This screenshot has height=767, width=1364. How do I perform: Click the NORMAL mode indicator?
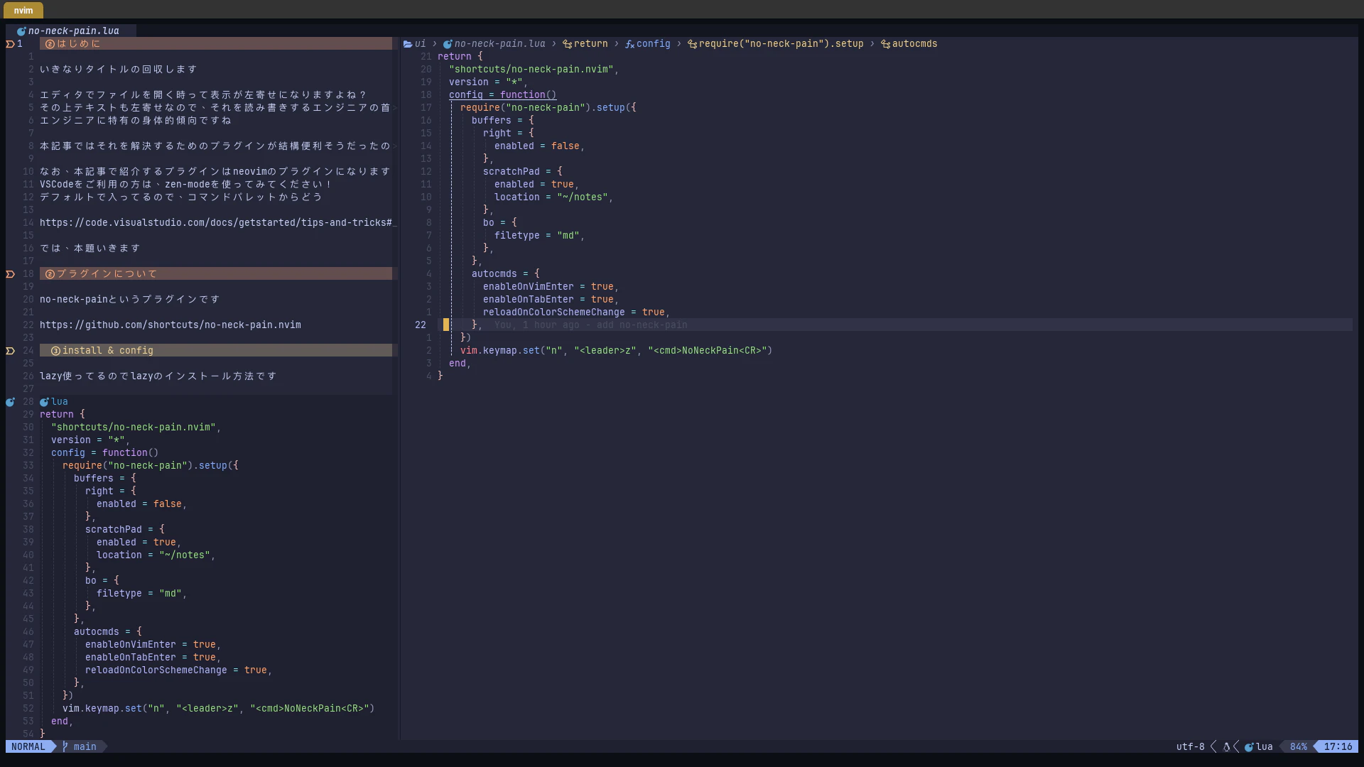[28, 746]
